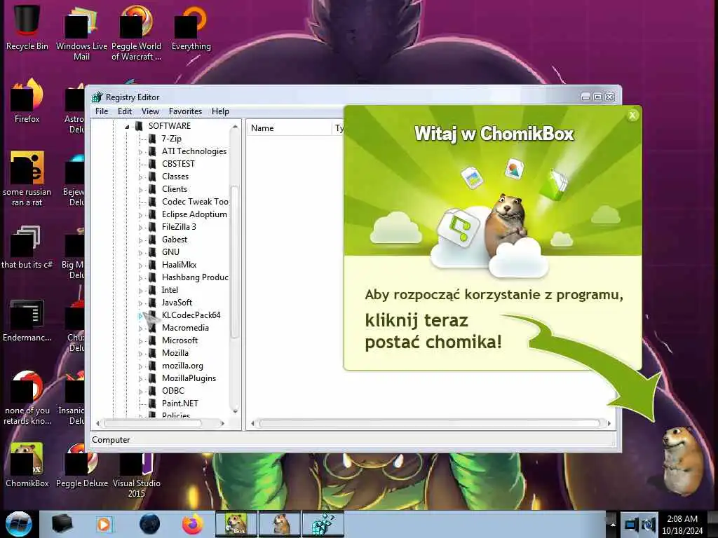Expand the Mozilla key
This screenshot has height=538, width=718.
click(x=140, y=353)
